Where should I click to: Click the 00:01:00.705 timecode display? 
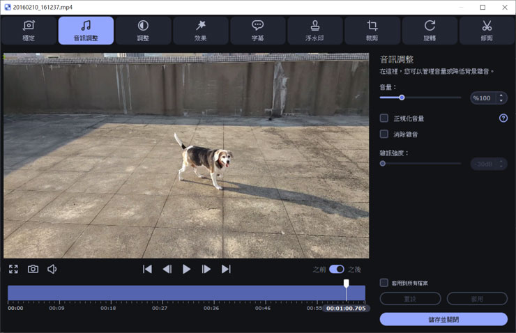(346, 309)
